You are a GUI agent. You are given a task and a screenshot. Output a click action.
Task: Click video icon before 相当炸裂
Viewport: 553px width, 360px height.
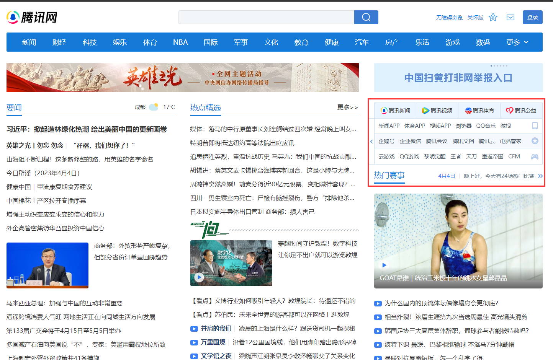[x=378, y=317]
